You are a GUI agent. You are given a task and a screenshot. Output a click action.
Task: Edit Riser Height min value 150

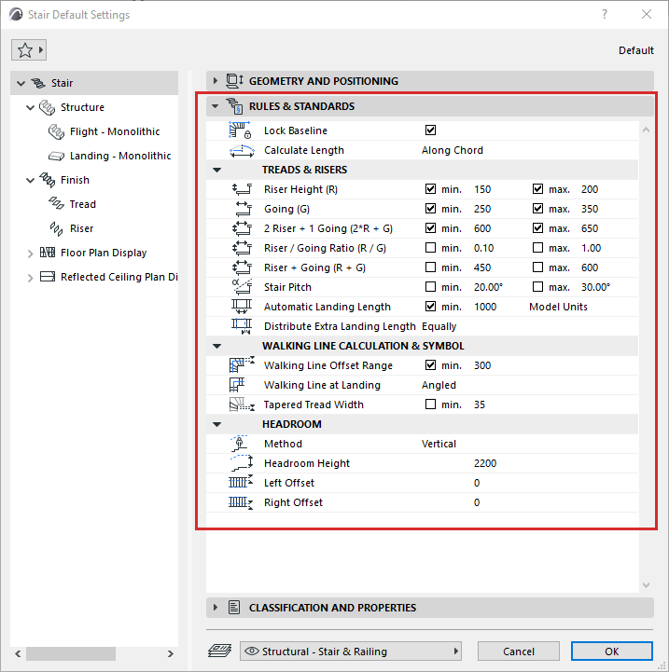coord(482,189)
